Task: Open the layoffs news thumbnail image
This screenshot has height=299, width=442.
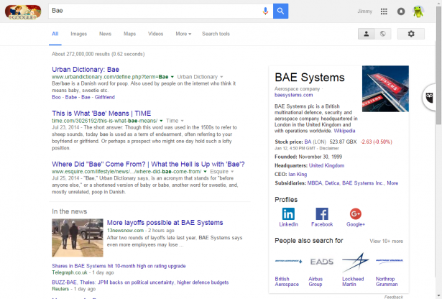Action: (x=78, y=238)
